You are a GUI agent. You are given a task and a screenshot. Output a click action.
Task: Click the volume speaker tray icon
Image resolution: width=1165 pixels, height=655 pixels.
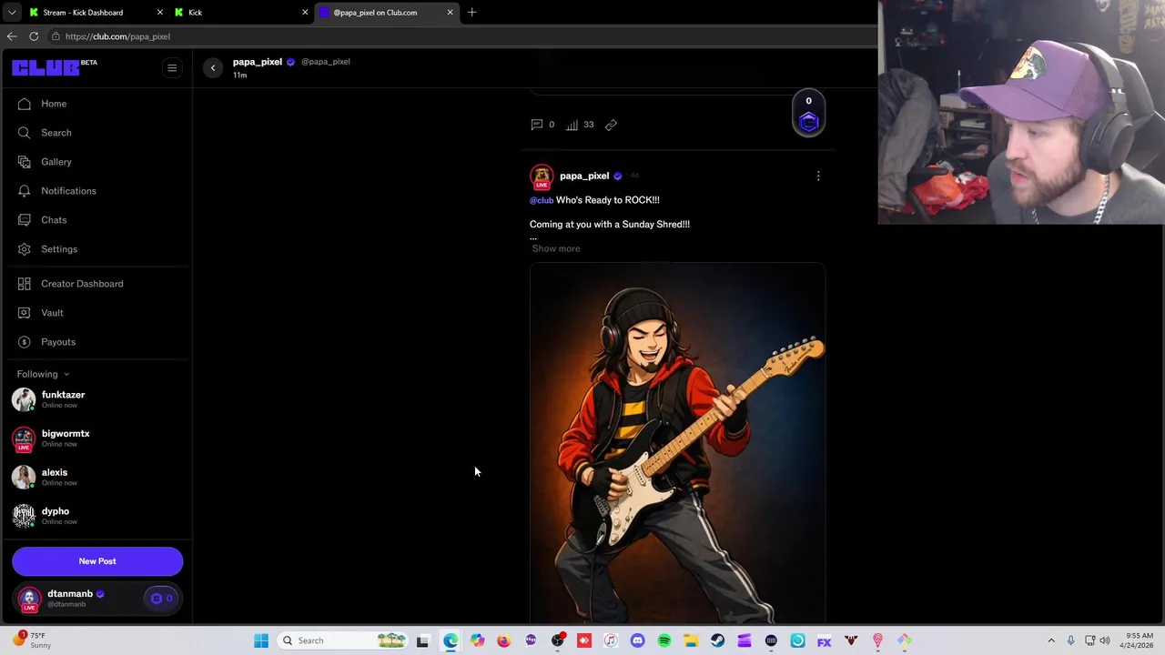(1105, 640)
